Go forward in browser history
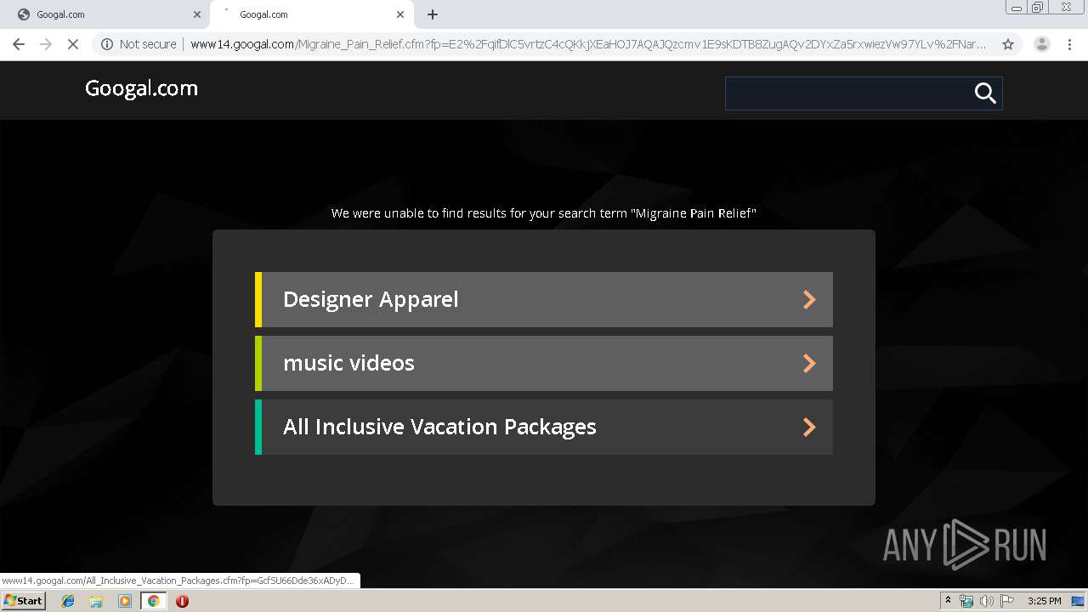This screenshot has height=612, width=1088. [46, 44]
